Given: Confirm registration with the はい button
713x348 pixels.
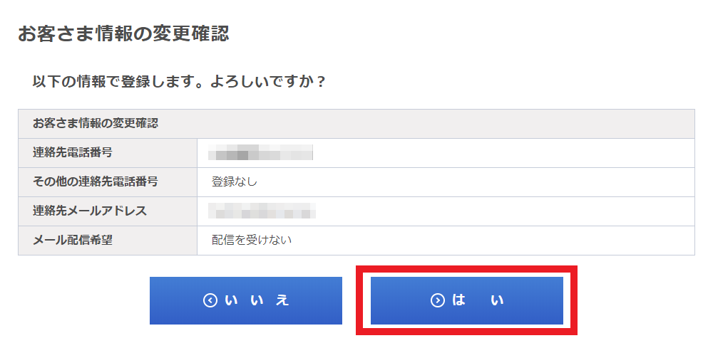Looking at the screenshot, I should [467, 300].
